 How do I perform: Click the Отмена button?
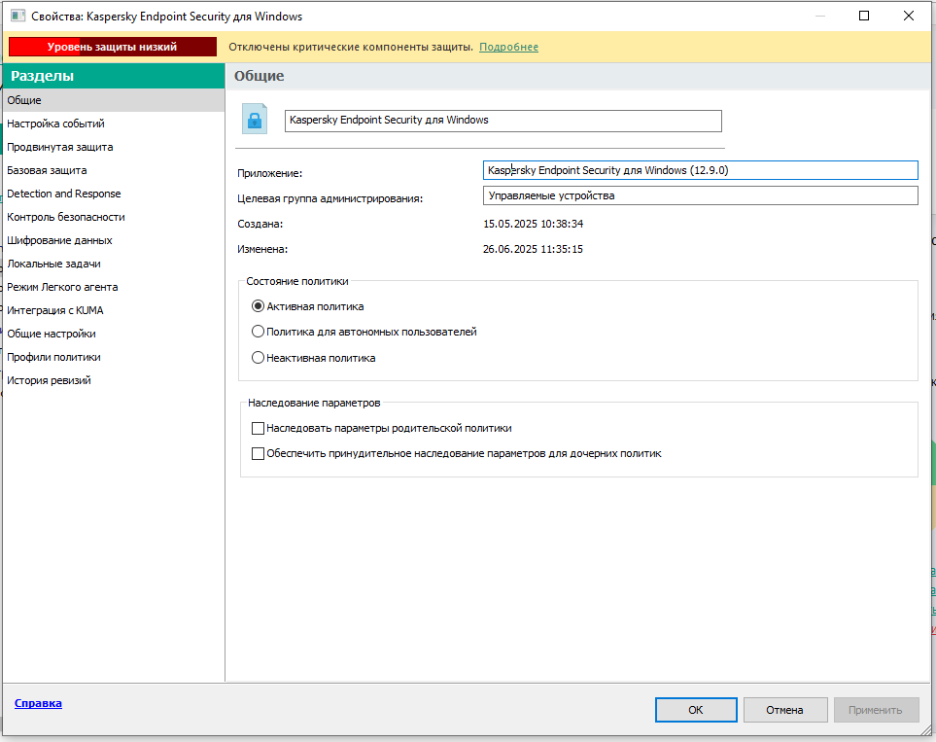(783, 710)
